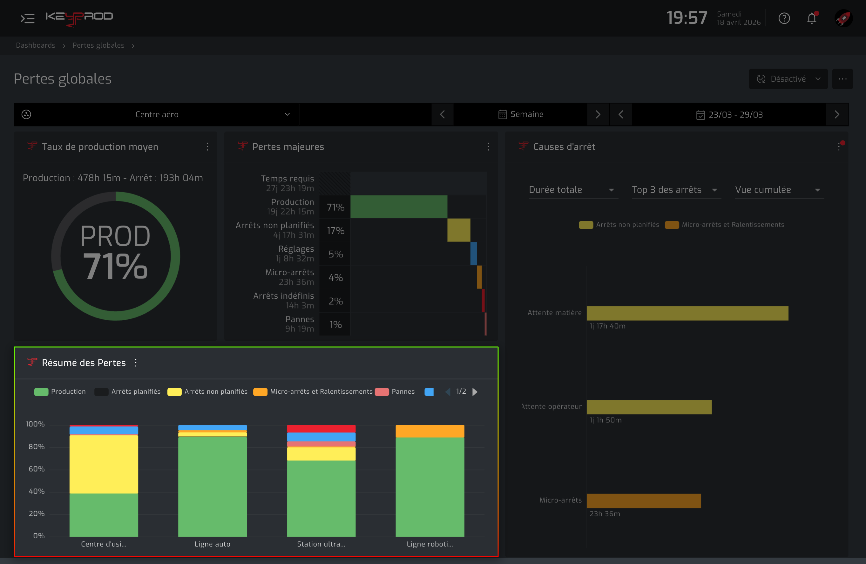Click the Micro-arrêts et Ralentissements orange swatch
866x564 pixels.
[260, 392]
